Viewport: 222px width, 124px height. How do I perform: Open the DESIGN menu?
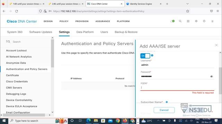48,21
